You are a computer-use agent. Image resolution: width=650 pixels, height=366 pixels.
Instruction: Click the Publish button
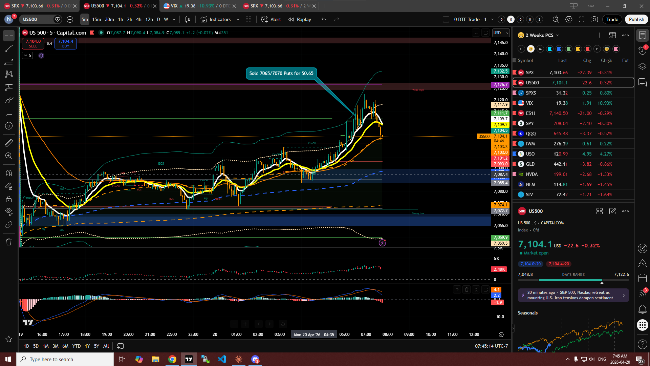[636, 19]
